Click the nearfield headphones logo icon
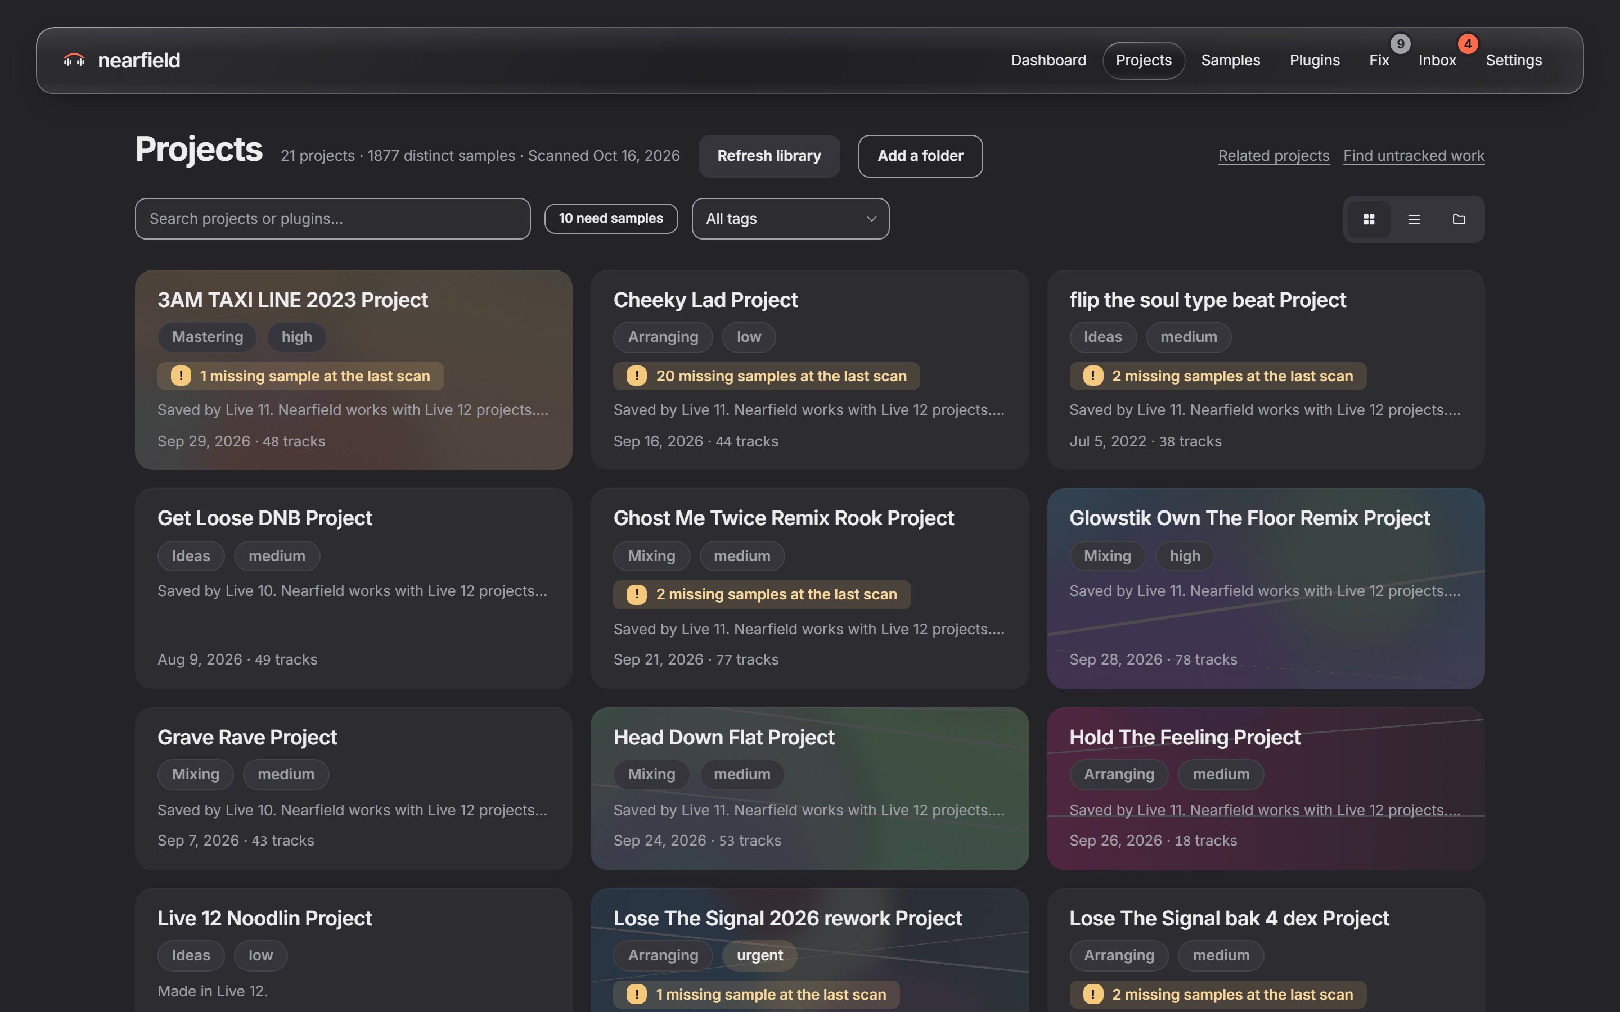1620x1012 pixels. point(74,60)
